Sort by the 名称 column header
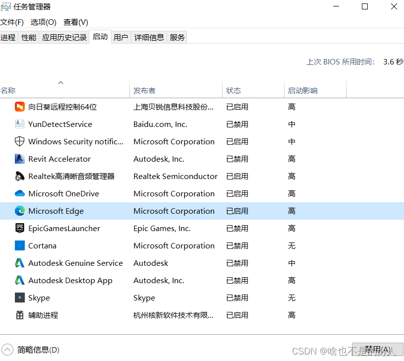This screenshot has width=404, height=361. tap(64, 89)
